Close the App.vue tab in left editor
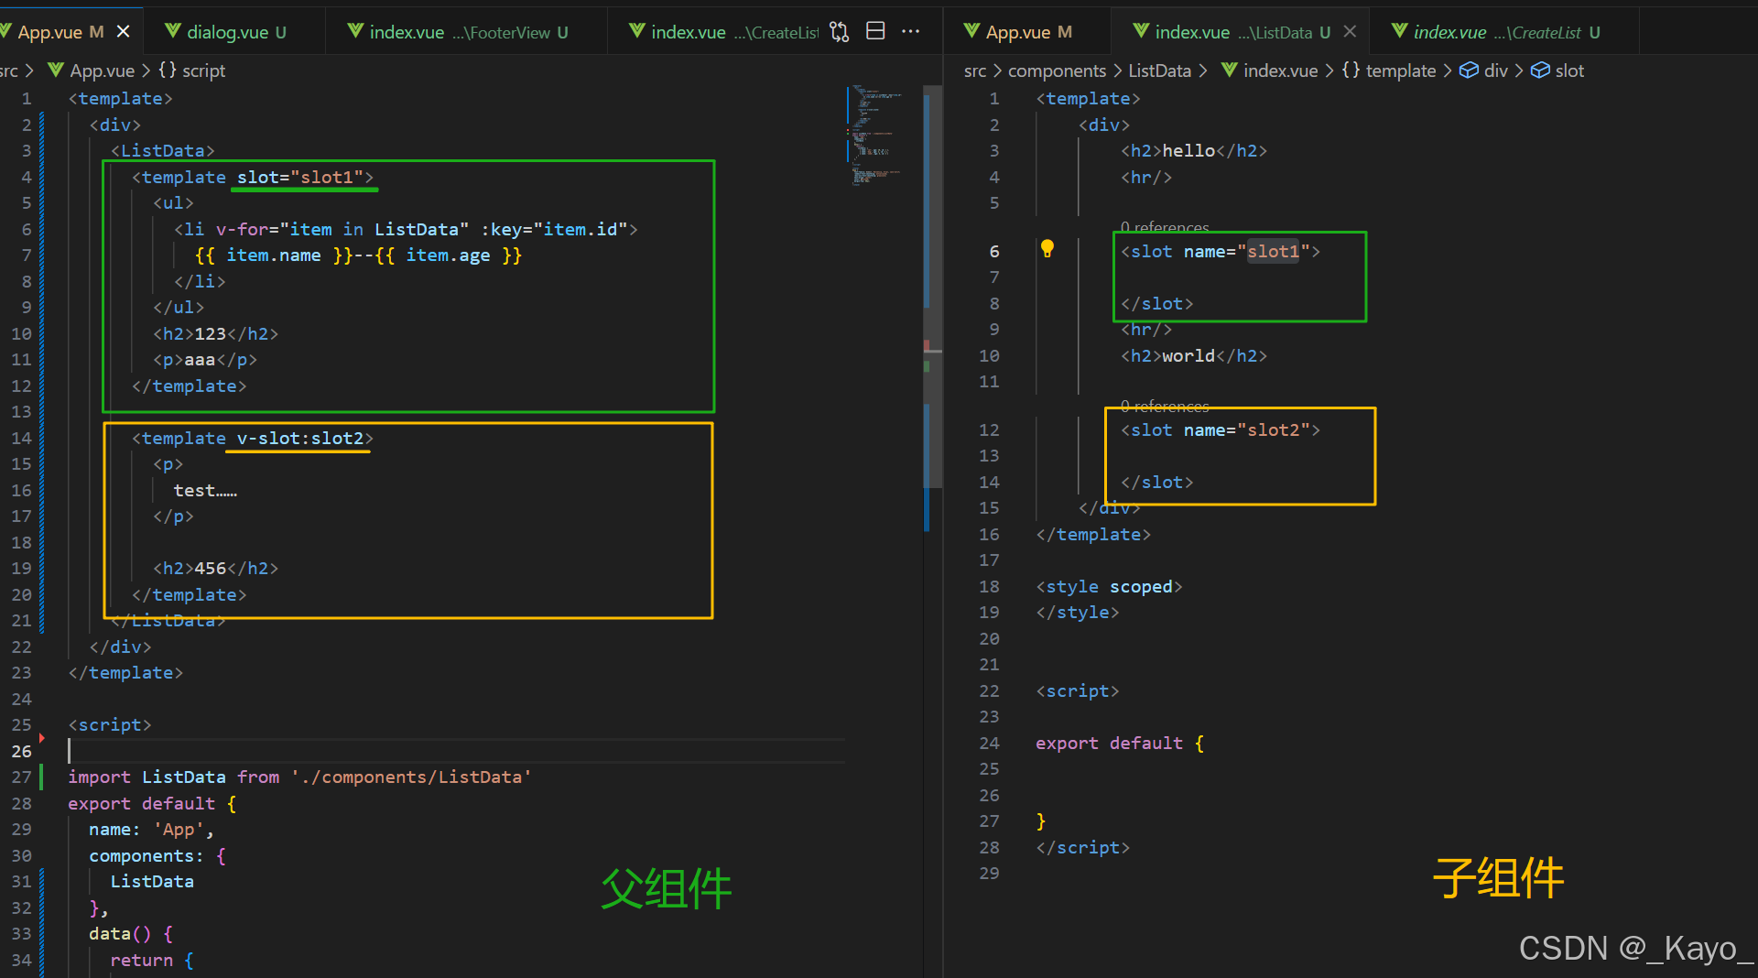The height and width of the screenshot is (978, 1758). [124, 32]
